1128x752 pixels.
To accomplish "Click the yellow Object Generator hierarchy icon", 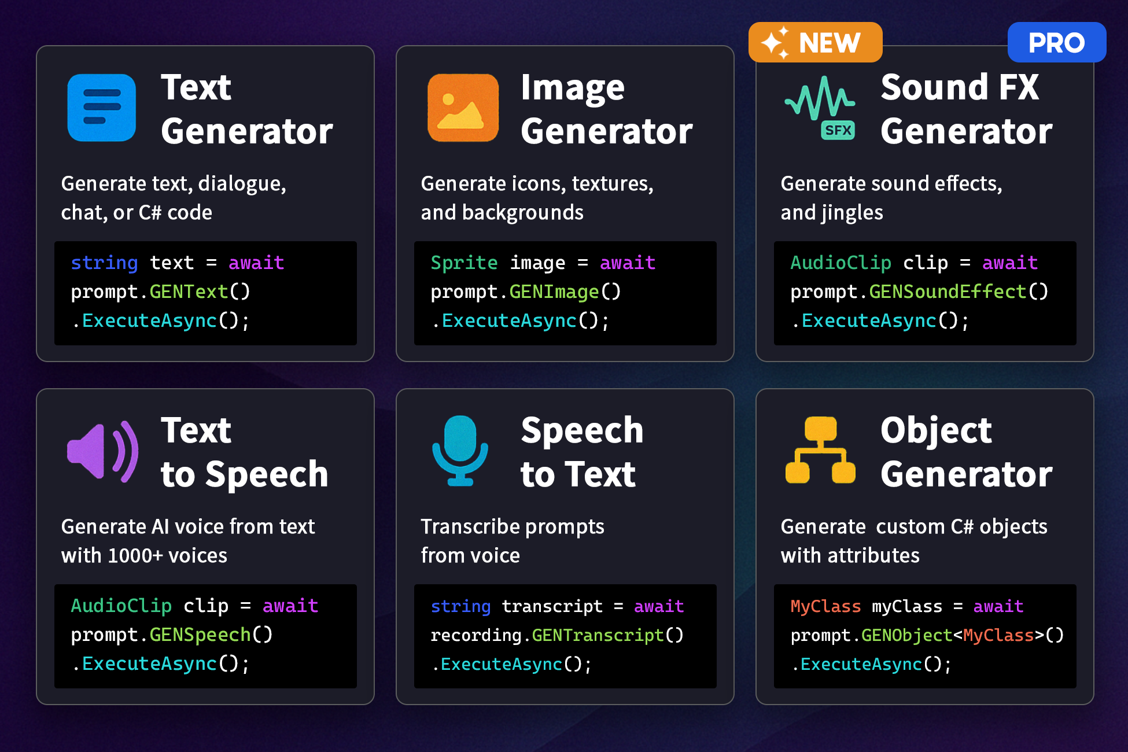I will pyautogui.click(x=820, y=450).
